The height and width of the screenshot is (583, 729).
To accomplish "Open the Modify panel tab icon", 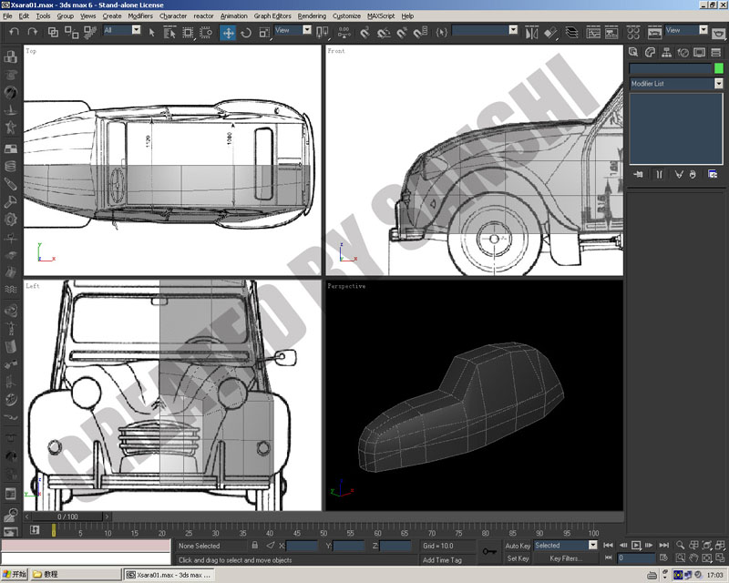I will 650,53.
